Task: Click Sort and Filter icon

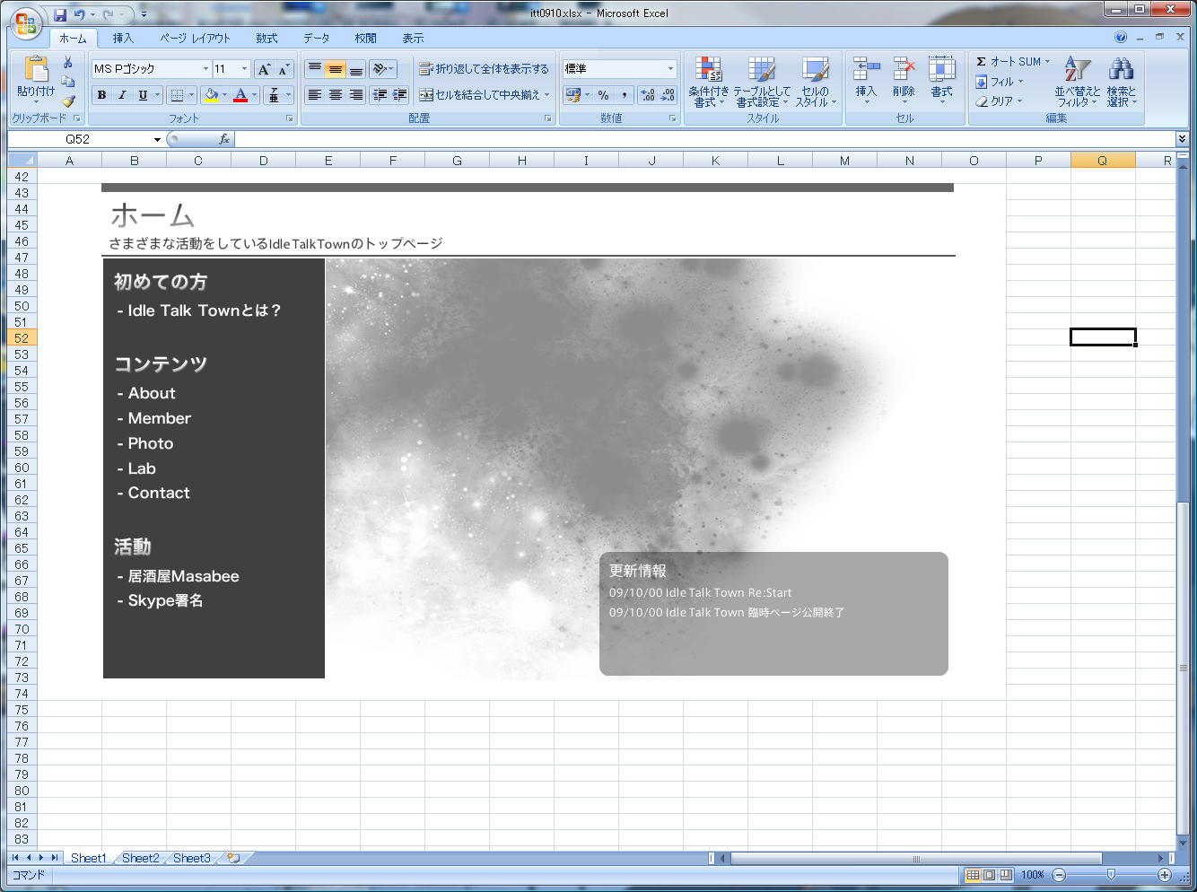Action: [1077, 70]
